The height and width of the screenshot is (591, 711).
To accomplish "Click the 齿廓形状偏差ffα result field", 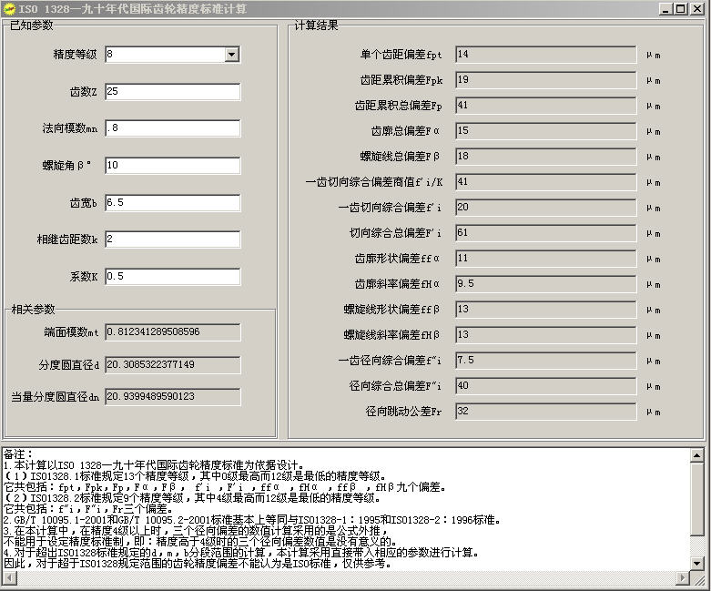I will (x=546, y=259).
